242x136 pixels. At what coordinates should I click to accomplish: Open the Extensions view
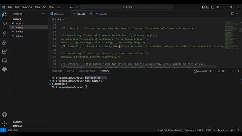(5, 51)
